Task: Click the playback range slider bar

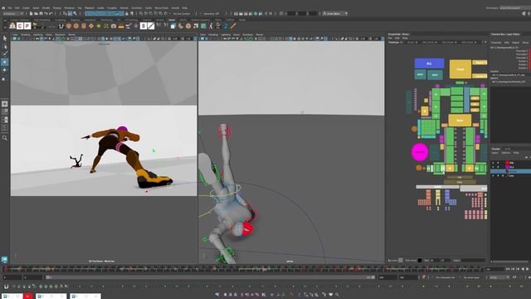Action: coord(210,277)
